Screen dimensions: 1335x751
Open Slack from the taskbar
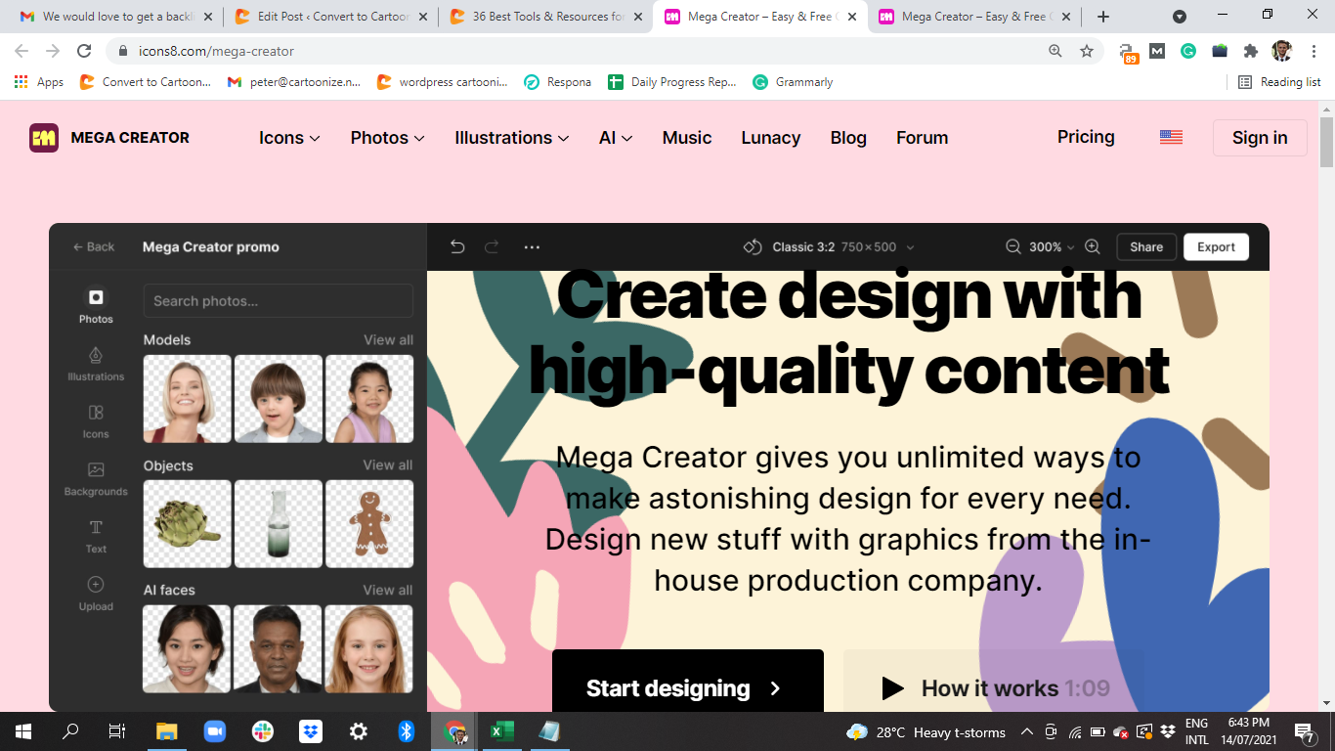click(x=263, y=731)
